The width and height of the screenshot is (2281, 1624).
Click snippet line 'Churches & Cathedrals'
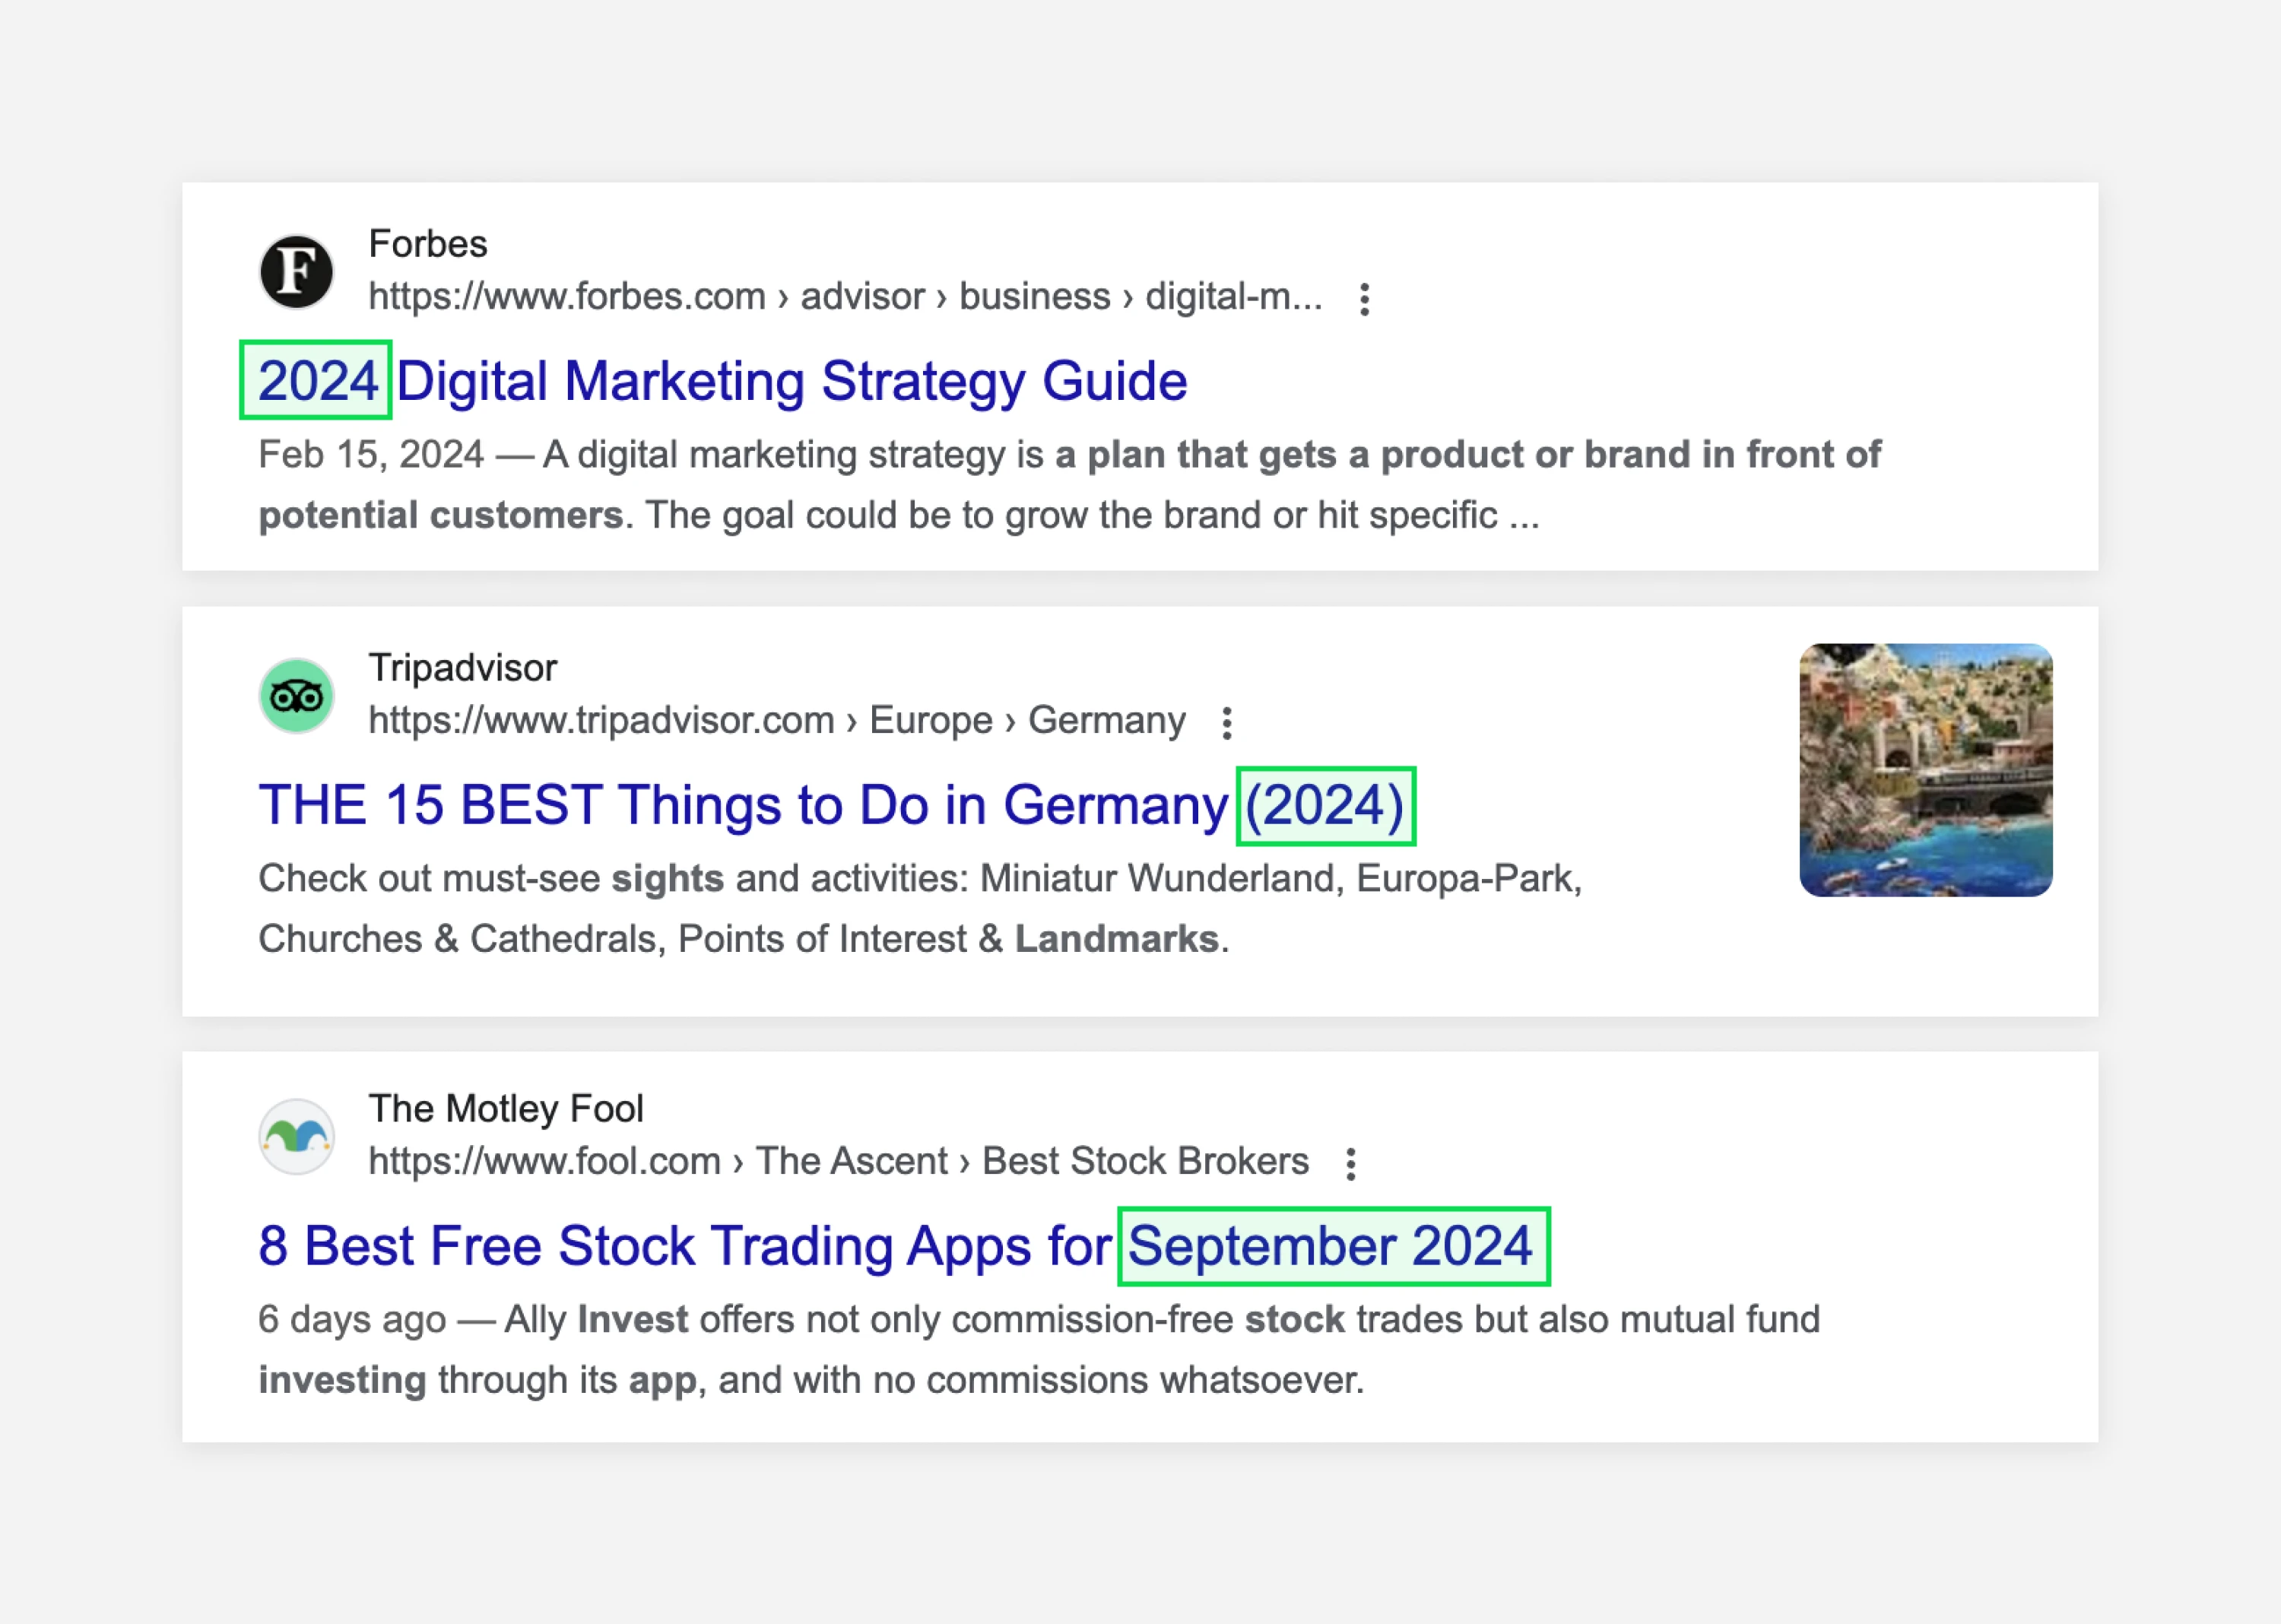(x=744, y=940)
